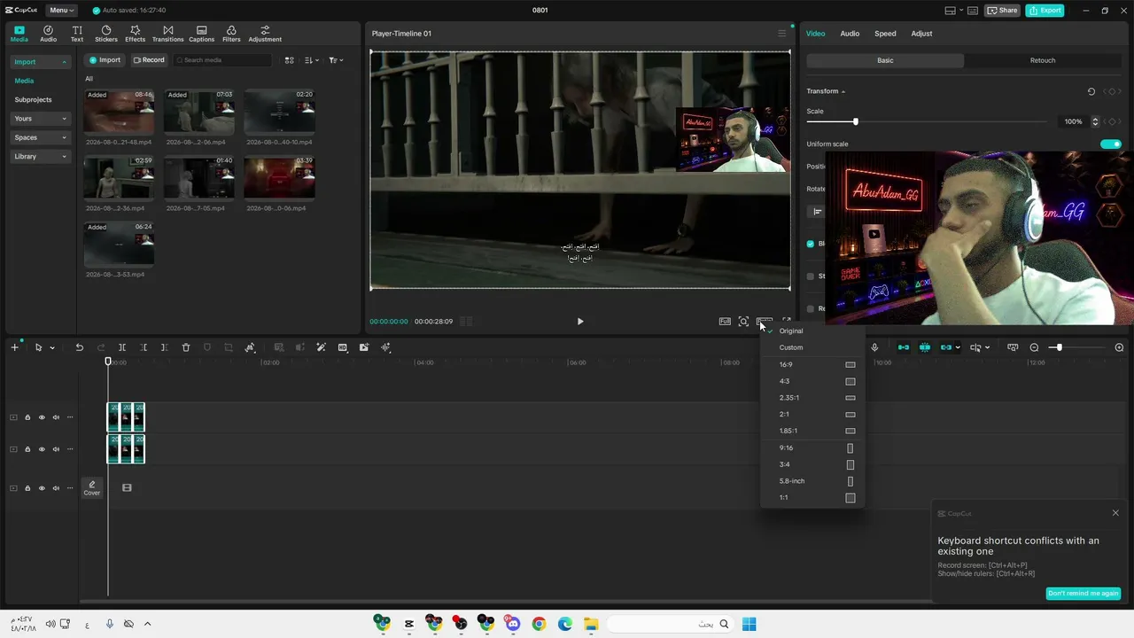Select the 16:9 aspect ratio
The width and height of the screenshot is (1134, 638).
(x=812, y=364)
